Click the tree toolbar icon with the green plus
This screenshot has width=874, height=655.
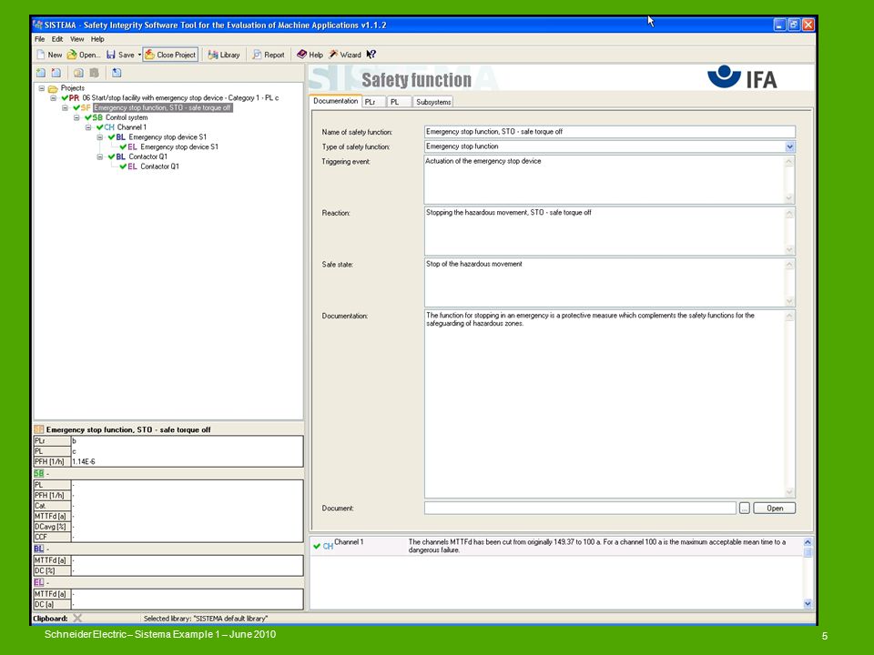point(41,73)
